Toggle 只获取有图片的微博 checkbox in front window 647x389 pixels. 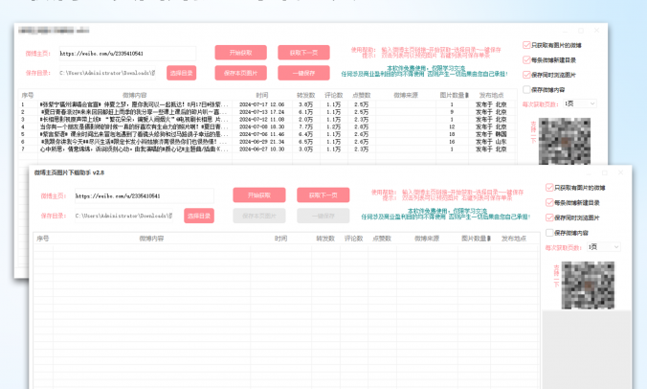click(549, 188)
